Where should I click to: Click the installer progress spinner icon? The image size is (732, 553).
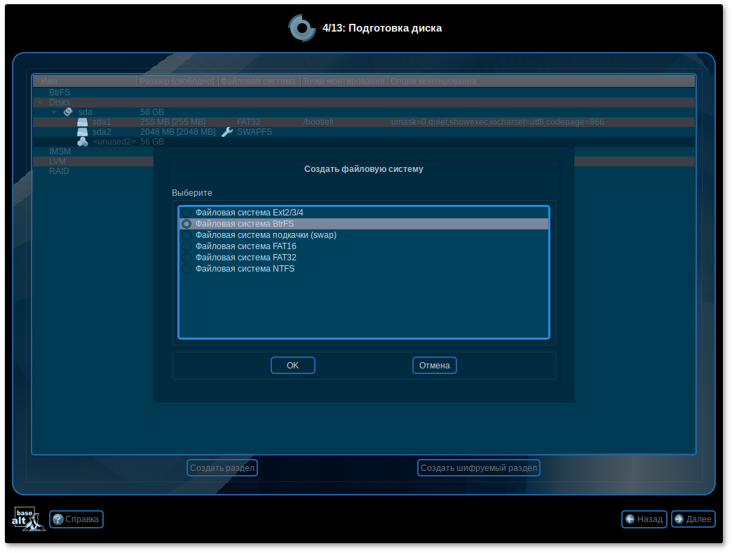(301, 28)
